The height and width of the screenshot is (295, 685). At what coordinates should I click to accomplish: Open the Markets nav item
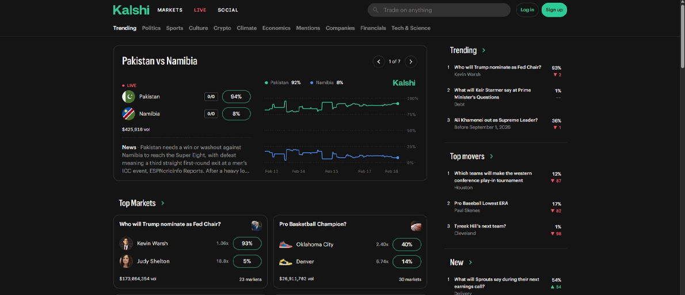coord(170,10)
